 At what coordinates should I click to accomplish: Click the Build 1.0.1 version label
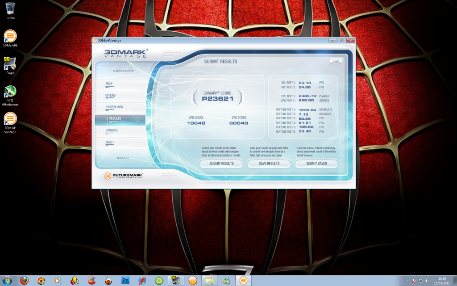coord(123,158)
